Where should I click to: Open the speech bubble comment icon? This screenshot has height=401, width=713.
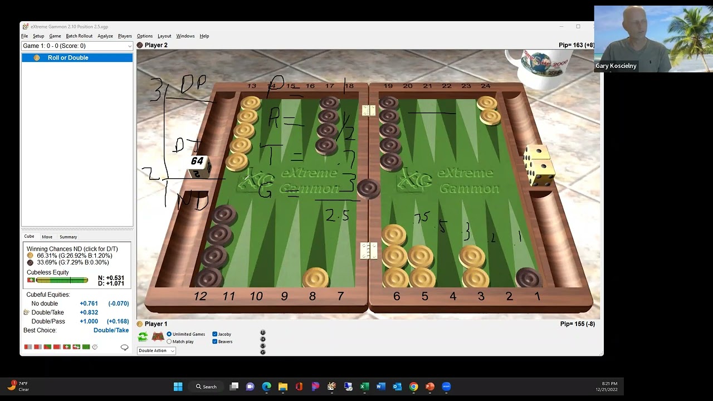(x=124, y=348)
